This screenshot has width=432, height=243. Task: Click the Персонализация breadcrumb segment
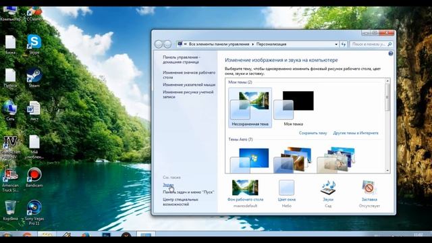click(x=271, y=44)
